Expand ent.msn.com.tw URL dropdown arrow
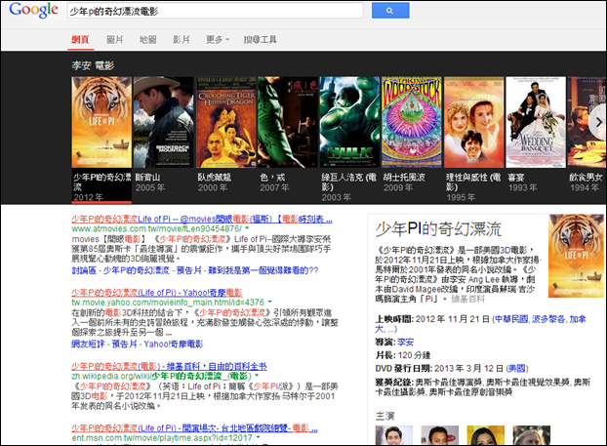The image size is (607, 446). coord(258,437)
